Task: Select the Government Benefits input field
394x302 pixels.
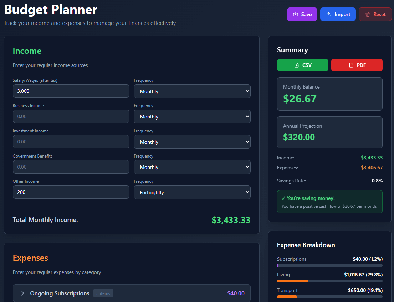Action: pos(71,167)
